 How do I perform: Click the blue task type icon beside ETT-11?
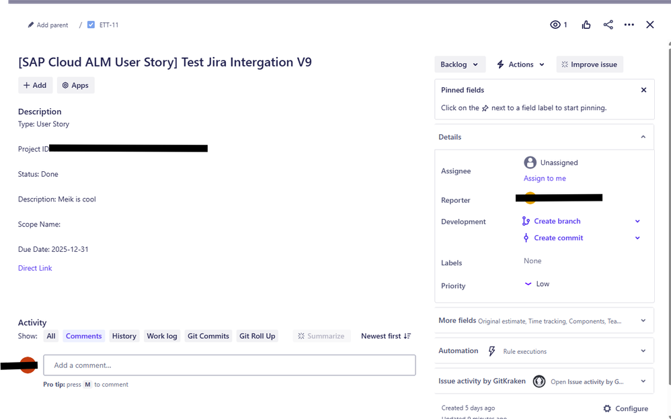(91, 25)
